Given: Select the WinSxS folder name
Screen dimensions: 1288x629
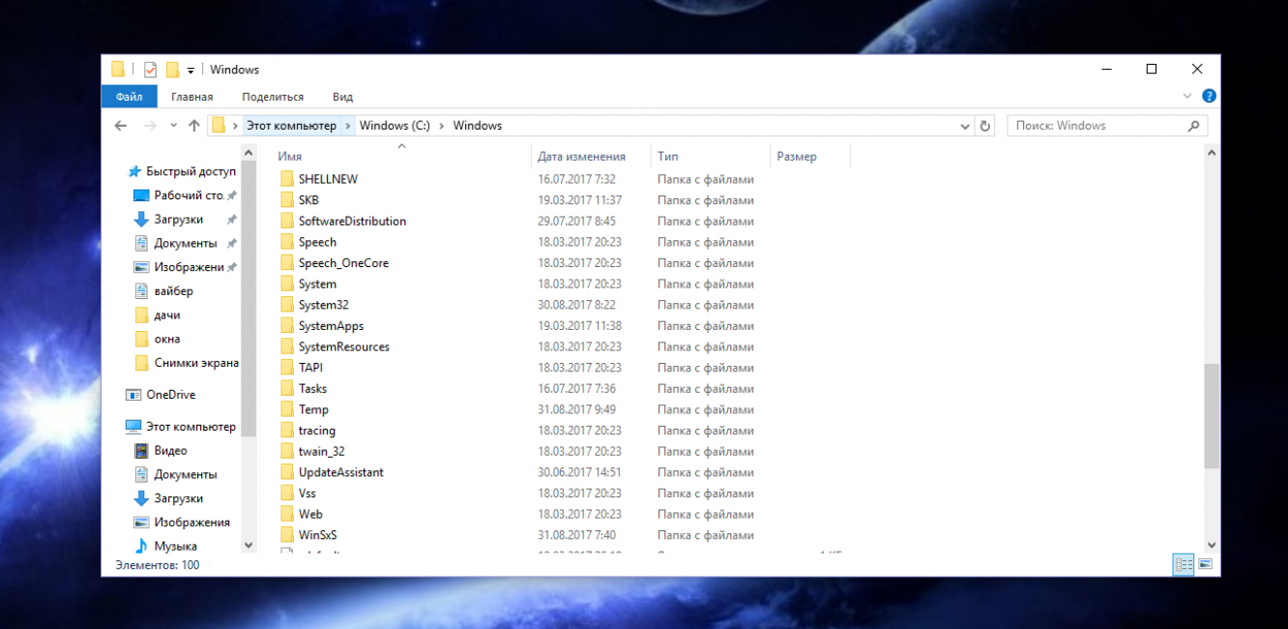Looking at the screenshot, I should coord(317,535).
